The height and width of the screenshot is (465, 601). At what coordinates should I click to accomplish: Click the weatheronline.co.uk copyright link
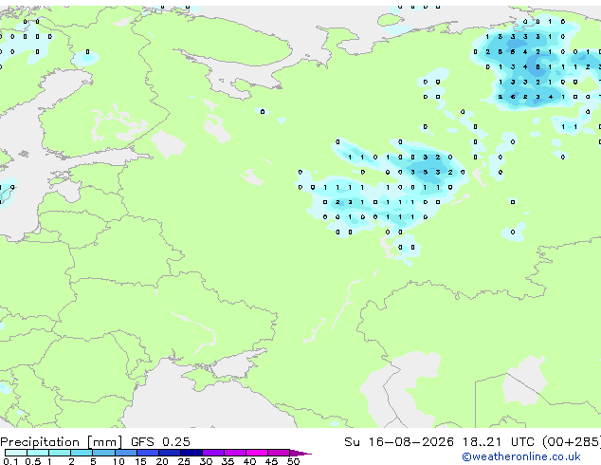coord(521,456)
